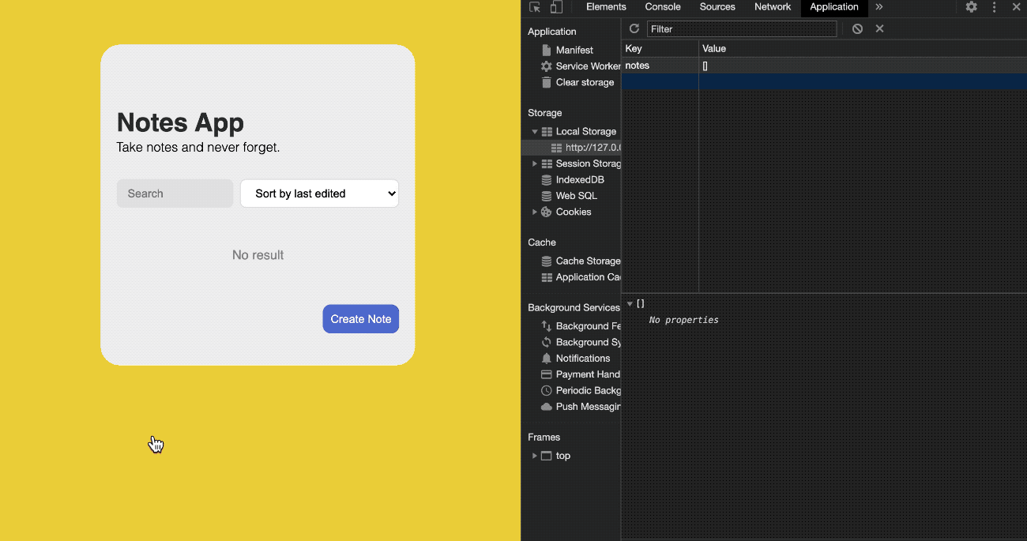Select the notes key row
Image resolution: width=1027 pixels, height=541 pixels.
pyautogui.click(x=660, y=65)
